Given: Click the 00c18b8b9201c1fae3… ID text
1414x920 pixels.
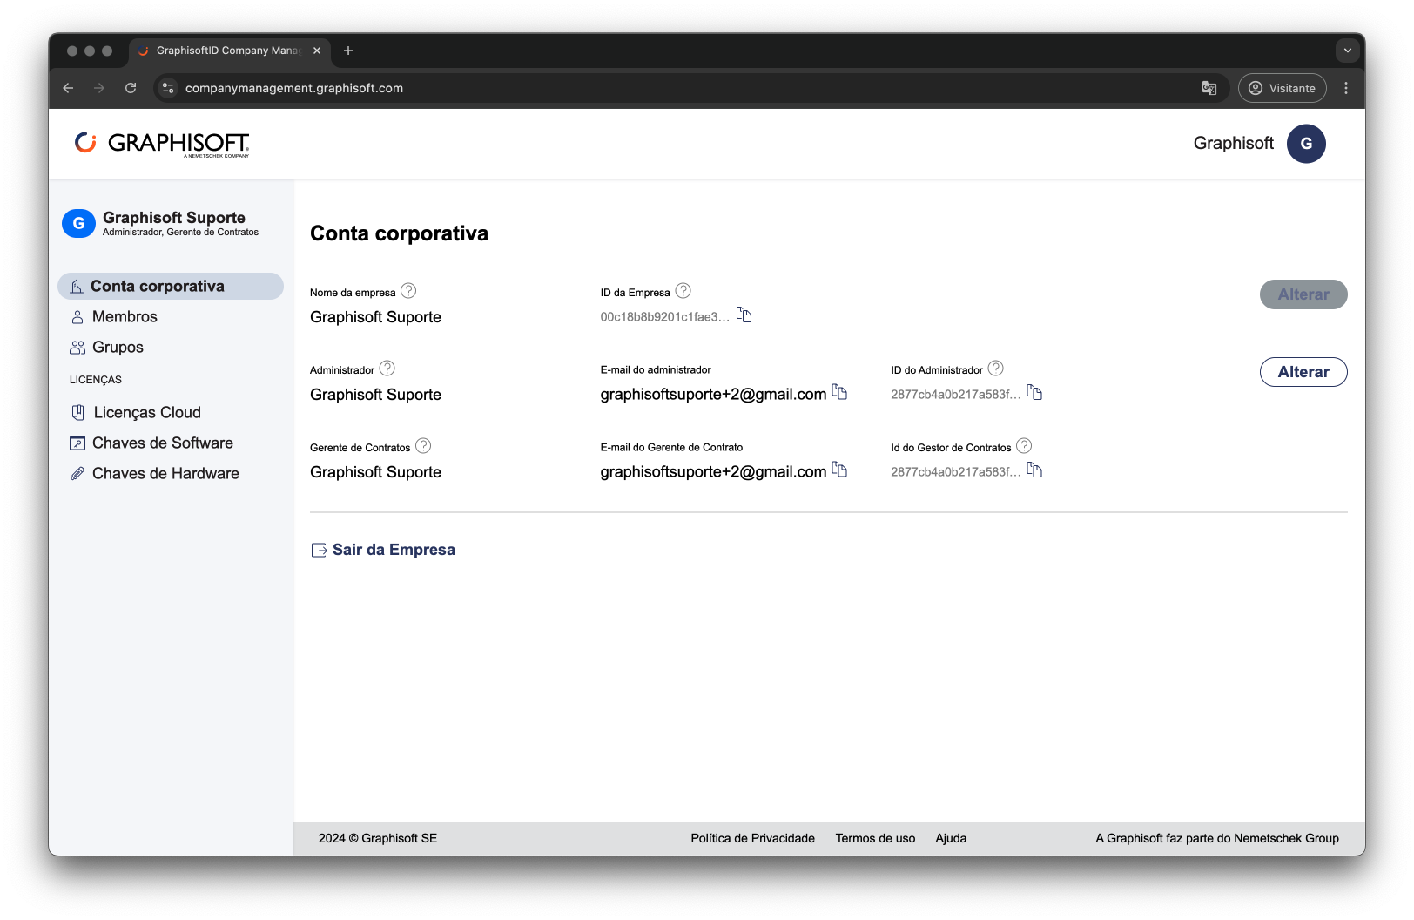Looking at the screenshot, I should click(665, 317).
